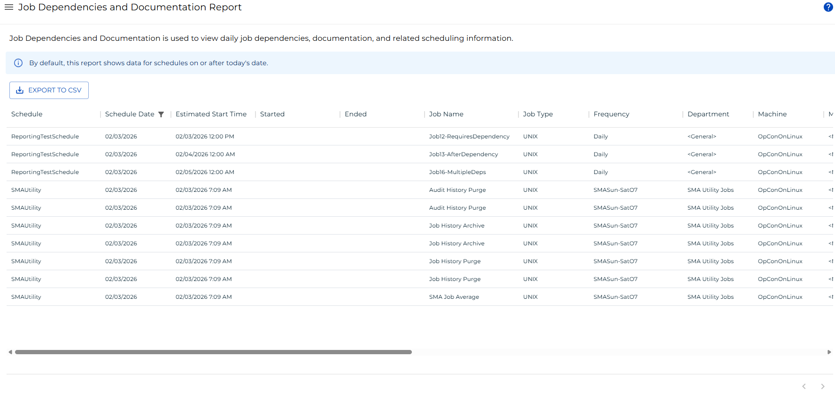Sort by the Ended column header

[356, 114]
